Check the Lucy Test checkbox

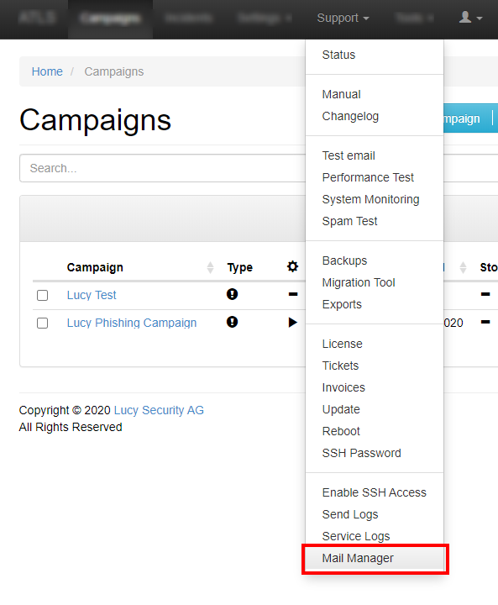(x=43, y=295)
